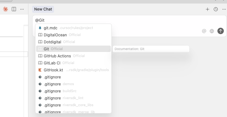
Task: Click the blue arrow icon beside git.mdc
Action: pyautogui.click(x=40, y=28)
